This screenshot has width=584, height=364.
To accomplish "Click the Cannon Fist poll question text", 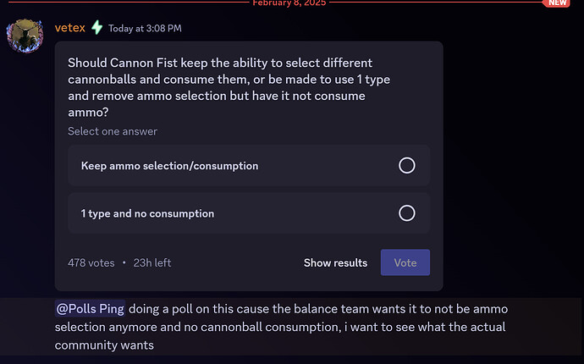I will click(229, 87).
